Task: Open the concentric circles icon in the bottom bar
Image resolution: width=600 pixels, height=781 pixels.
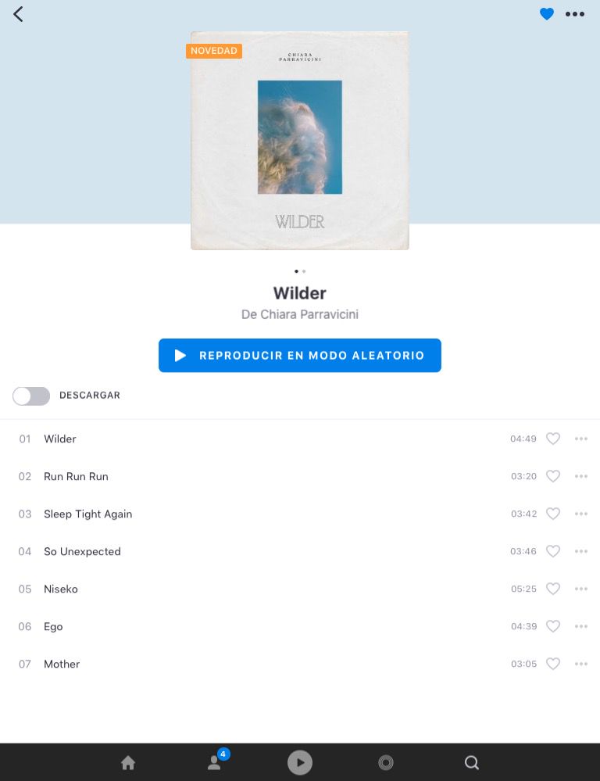Action: coord(385,762)
